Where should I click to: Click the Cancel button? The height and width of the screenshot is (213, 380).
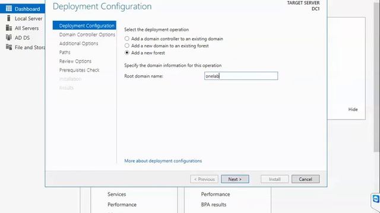(305, 179)
